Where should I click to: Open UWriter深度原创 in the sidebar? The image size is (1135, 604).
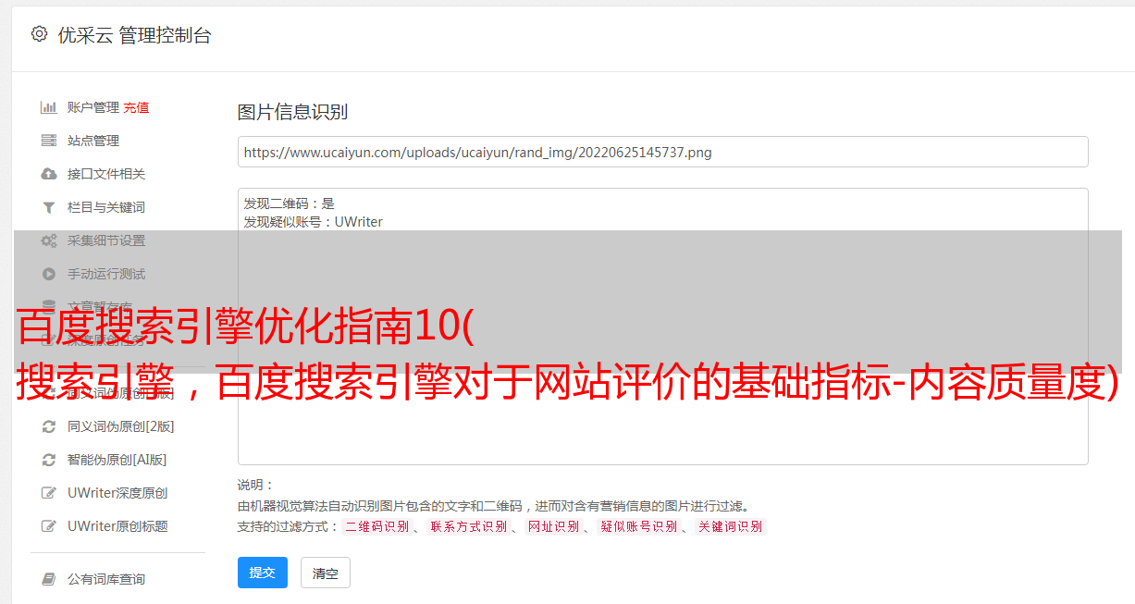(117, 493)
